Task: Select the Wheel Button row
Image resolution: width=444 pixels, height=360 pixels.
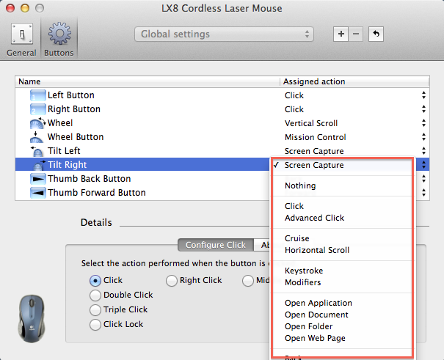Action: [x=222, y=137]
